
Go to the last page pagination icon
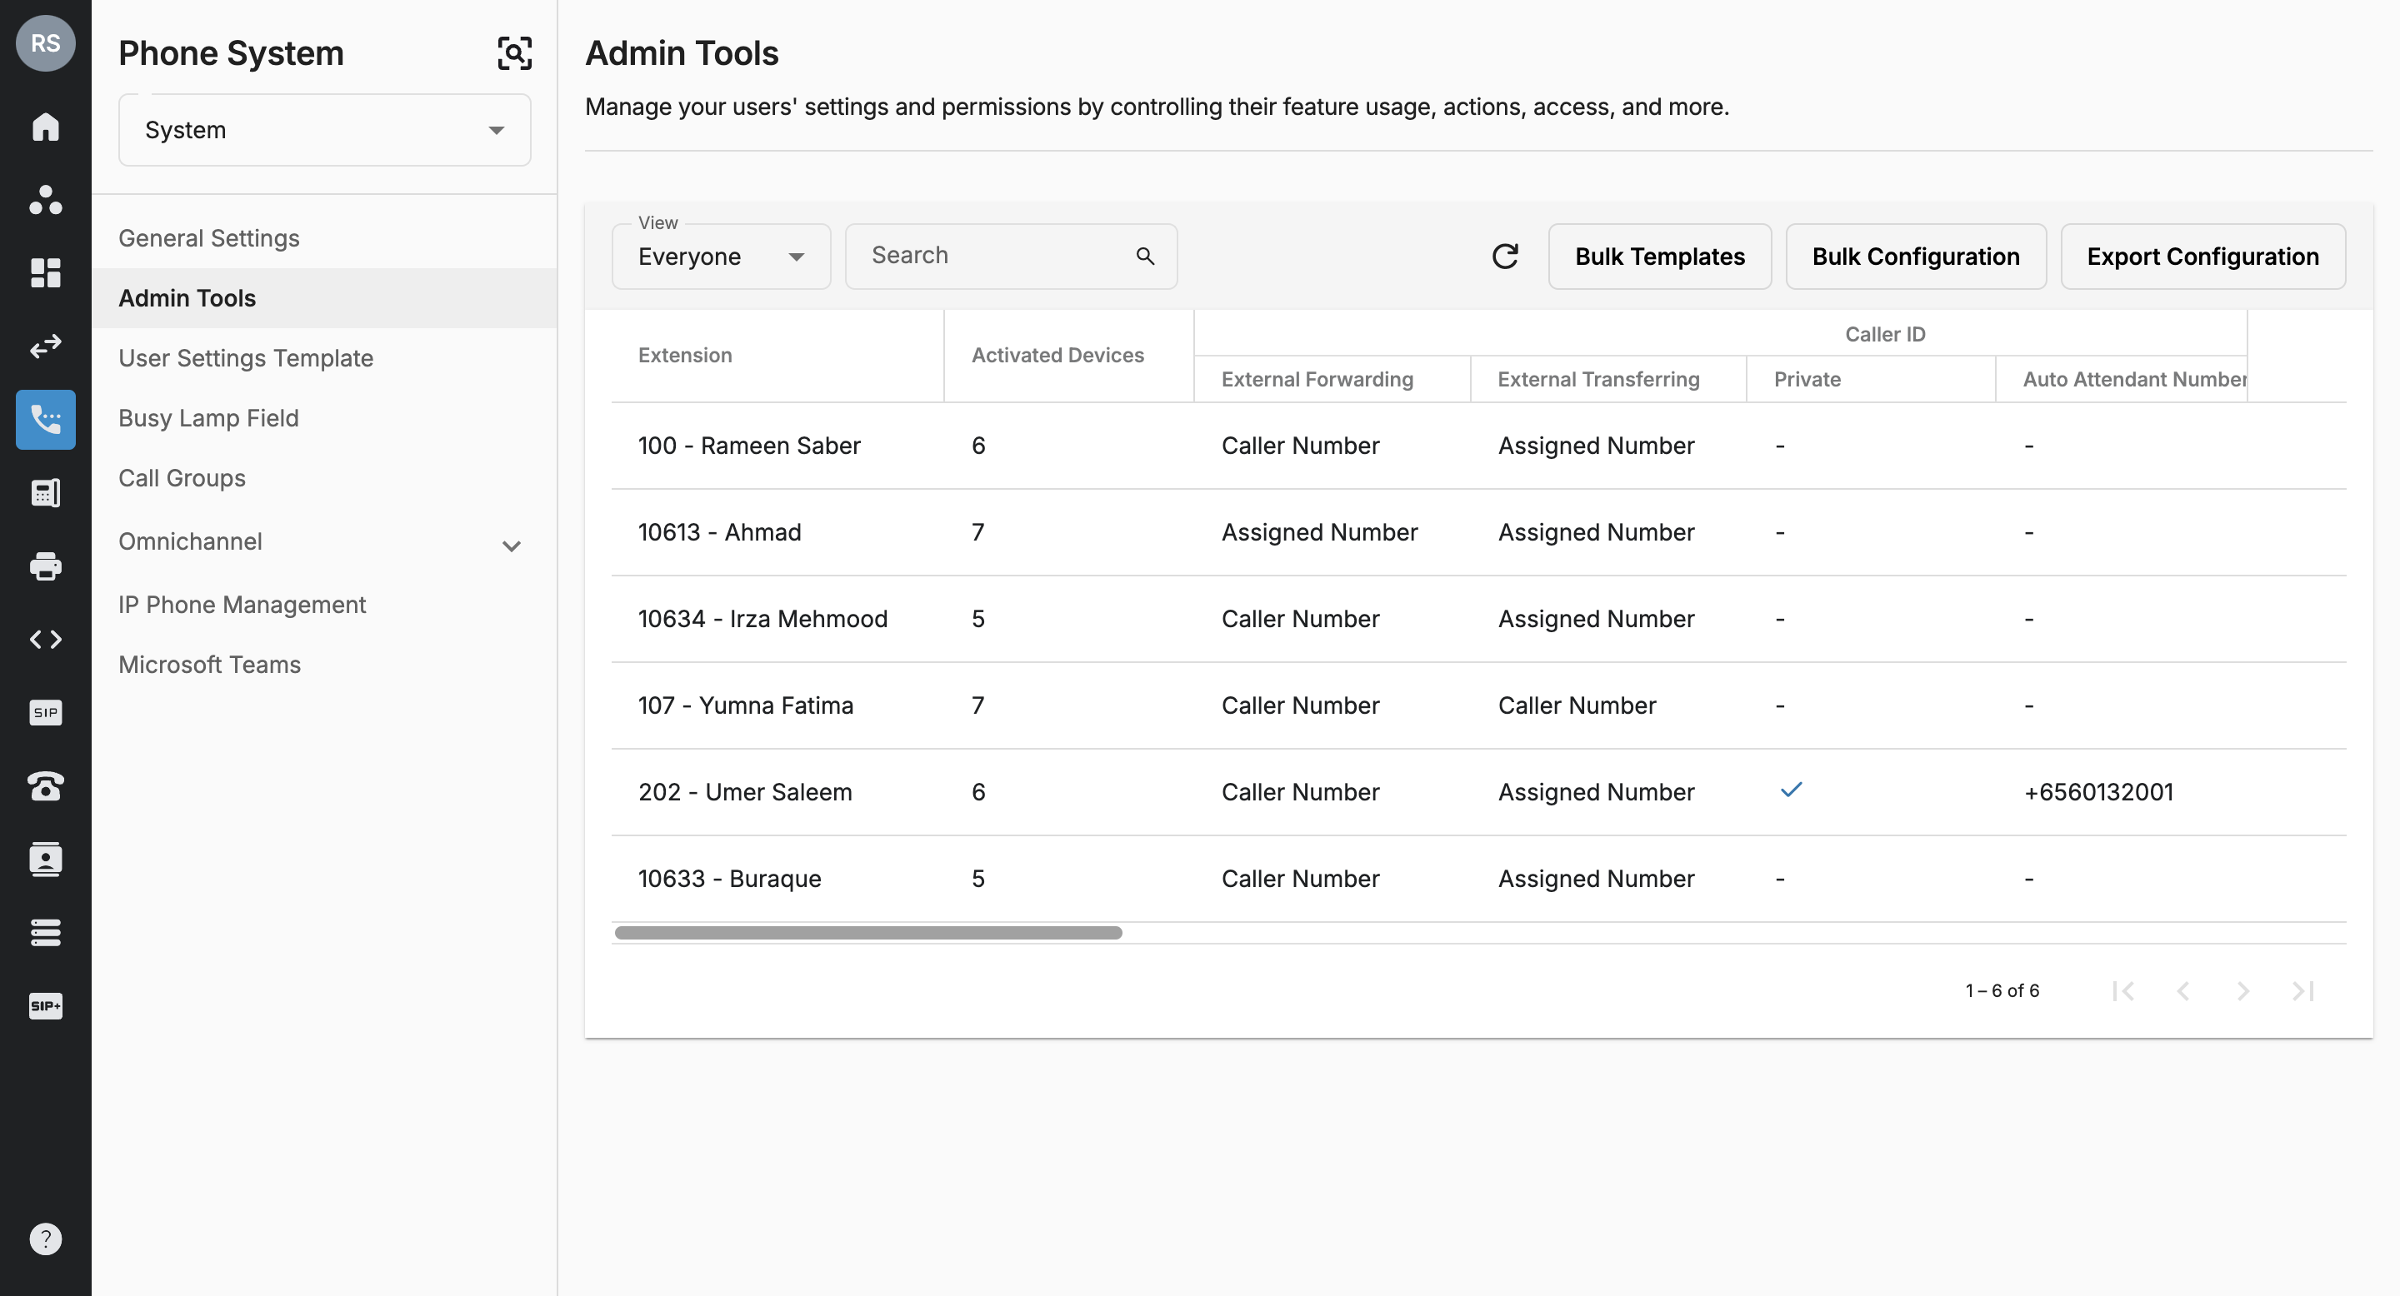2302,990
